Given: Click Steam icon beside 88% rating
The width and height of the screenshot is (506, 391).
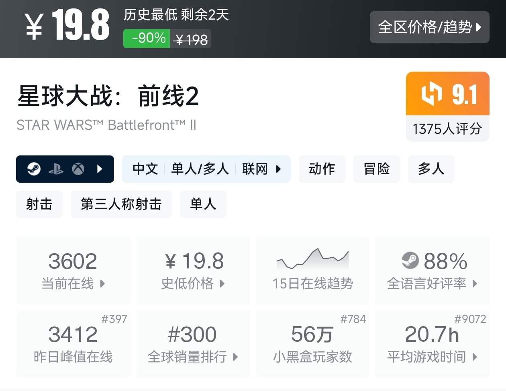Looking at the screenshot, I should pos(410,261).
